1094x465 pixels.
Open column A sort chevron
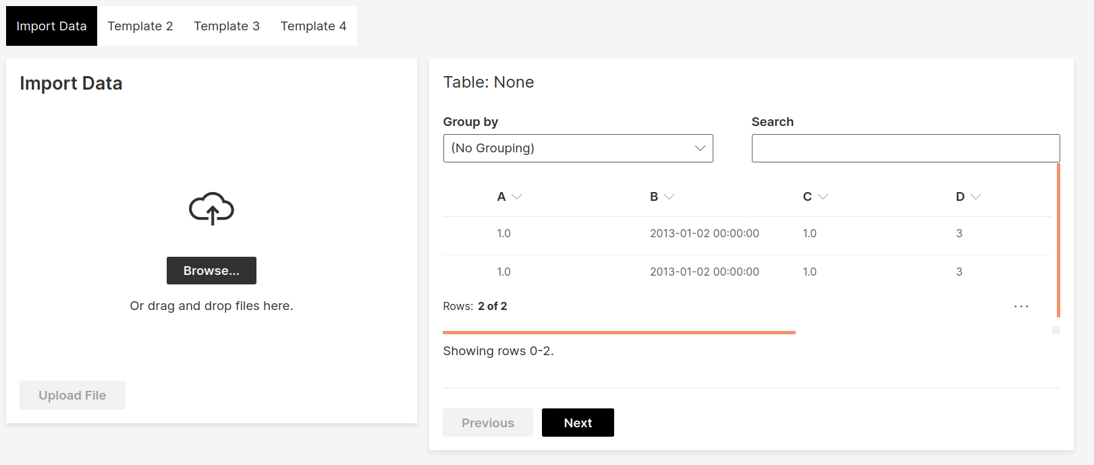517,197
